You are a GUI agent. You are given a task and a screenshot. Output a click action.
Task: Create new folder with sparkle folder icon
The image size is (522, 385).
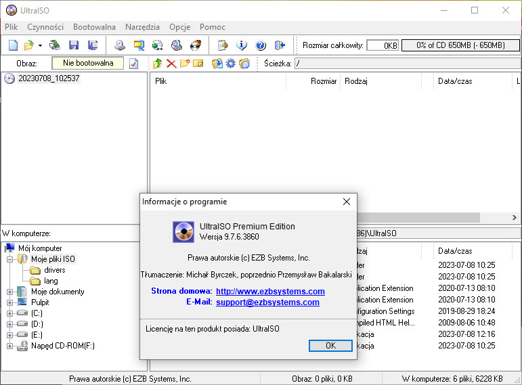point(185,63)
